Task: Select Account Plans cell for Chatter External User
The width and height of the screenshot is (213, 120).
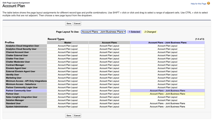Action: click(109, 55)
